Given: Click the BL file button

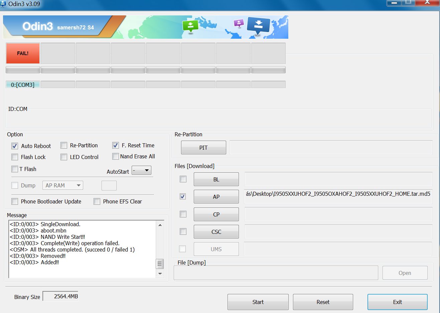Looking at the screenshot, I should pyautogui.click(x=216, y=179).
